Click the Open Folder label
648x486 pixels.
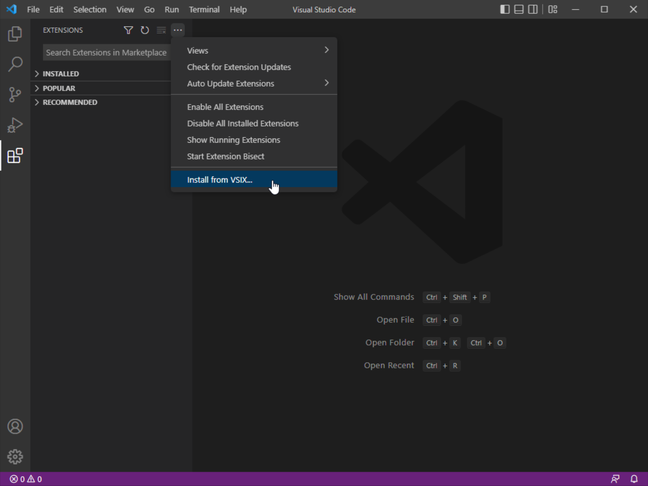(390, 343)
